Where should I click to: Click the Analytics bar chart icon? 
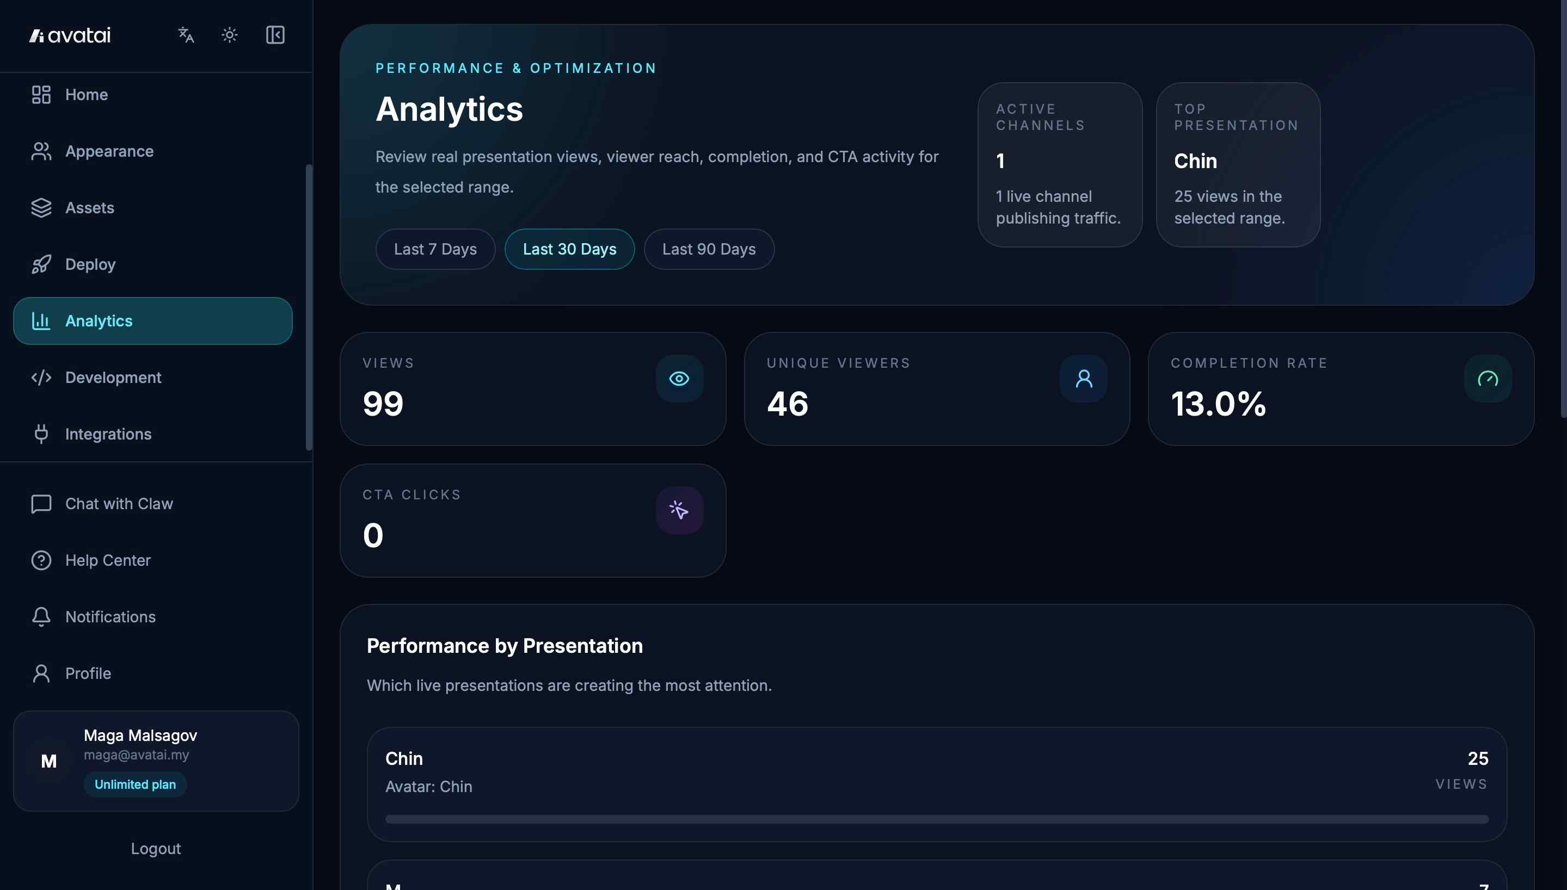click(41, 321)
